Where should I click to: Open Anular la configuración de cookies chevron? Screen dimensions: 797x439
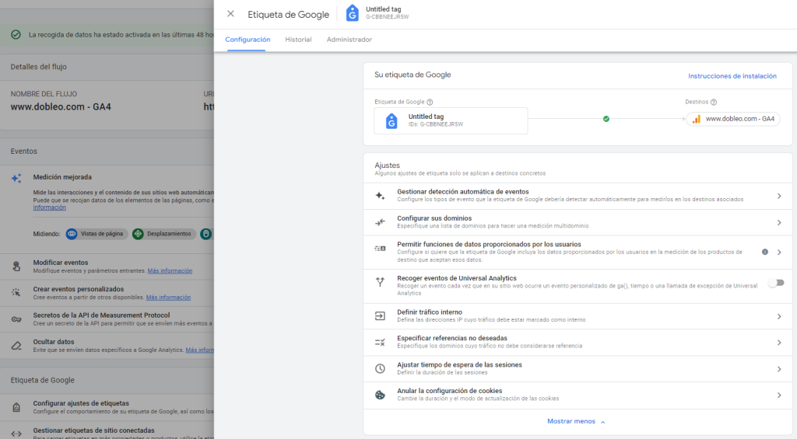pyautogui.click(x=778, y=395)
